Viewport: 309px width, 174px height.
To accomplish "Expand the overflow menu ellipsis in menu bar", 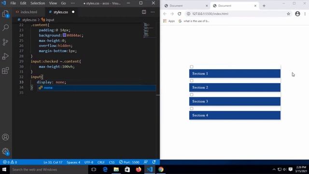I will pyautogui.click(x=73, y=3).
